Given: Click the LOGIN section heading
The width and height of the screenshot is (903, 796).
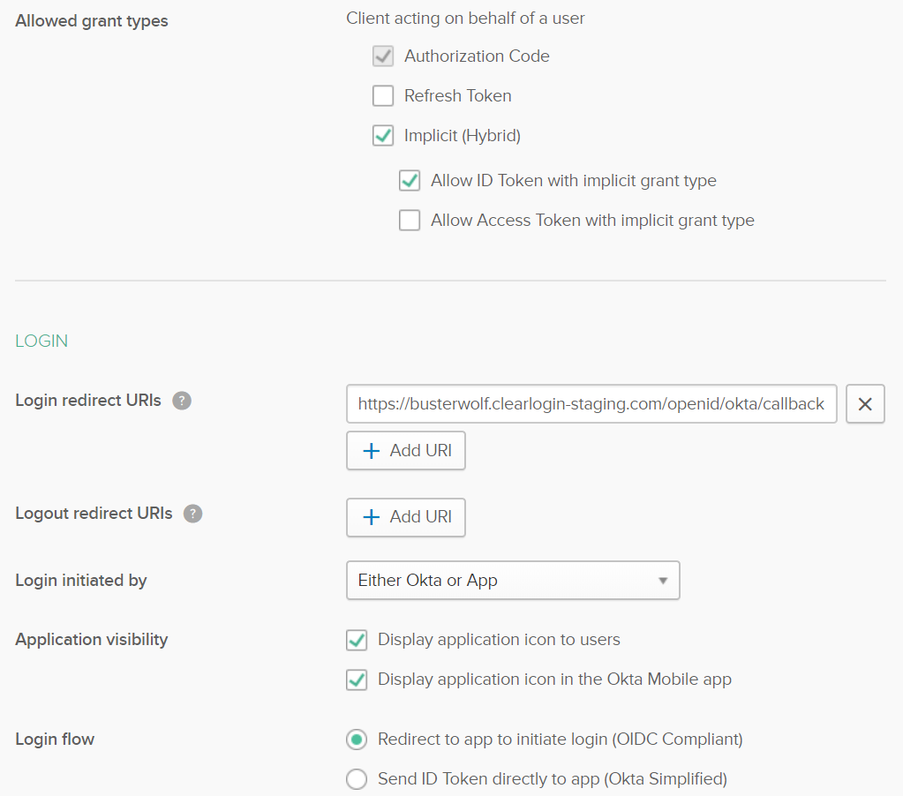Looking at the screenshot, I should (41, 342).
